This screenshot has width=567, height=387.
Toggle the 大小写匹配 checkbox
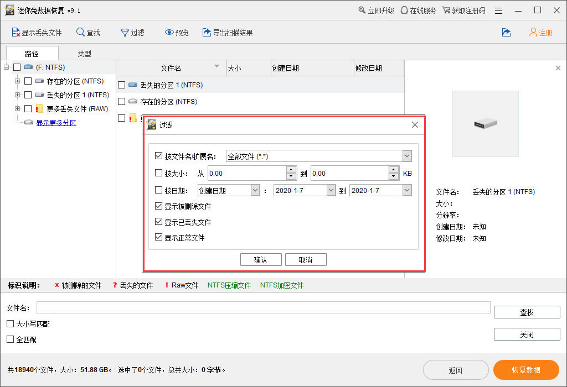tap(10, 324)
